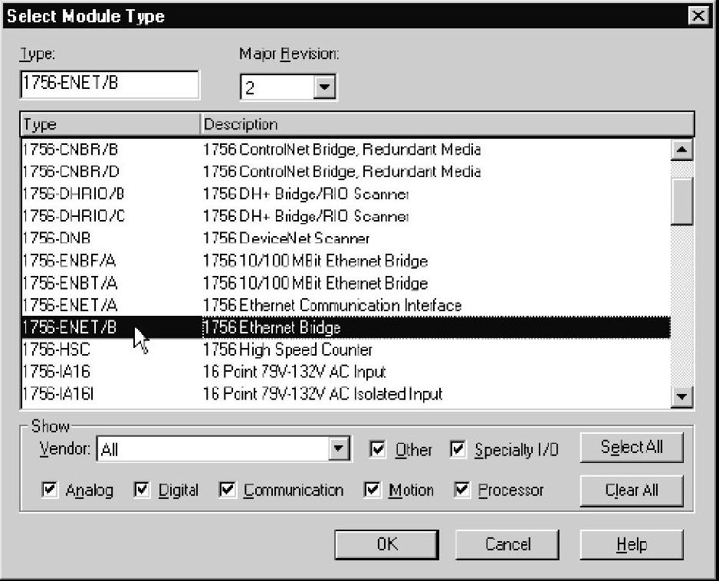Click the Type column header
The image size is (719, 581).
110,124
